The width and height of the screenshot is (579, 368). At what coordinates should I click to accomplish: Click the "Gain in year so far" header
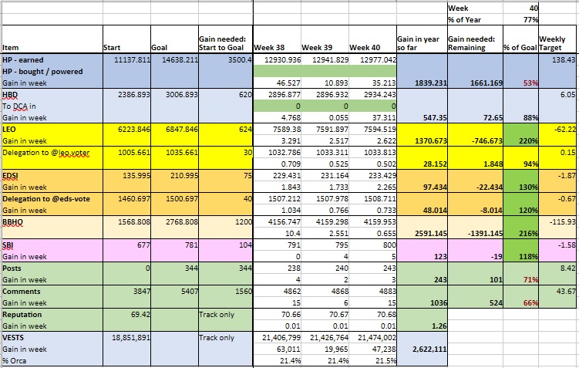pos(419,42)
